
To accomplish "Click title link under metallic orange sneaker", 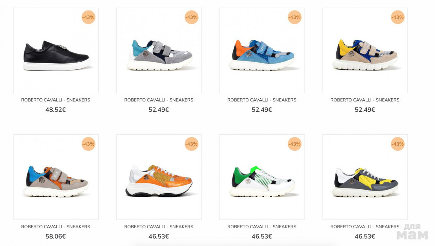I will pyautogui.click(x=159, y=227).
